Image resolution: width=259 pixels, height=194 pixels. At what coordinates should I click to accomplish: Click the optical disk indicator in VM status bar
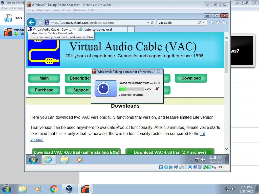tap(166, 167)
